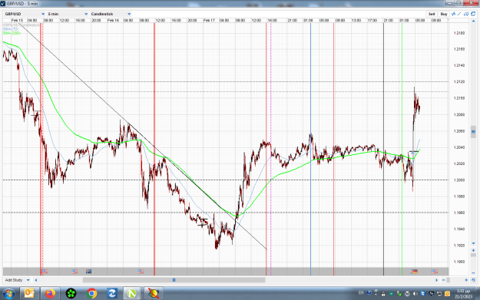The height and width of the screenshot is (300, 480).
Task: Open Google Chrome from the taskbar
Action: click(x=91, y=294)
